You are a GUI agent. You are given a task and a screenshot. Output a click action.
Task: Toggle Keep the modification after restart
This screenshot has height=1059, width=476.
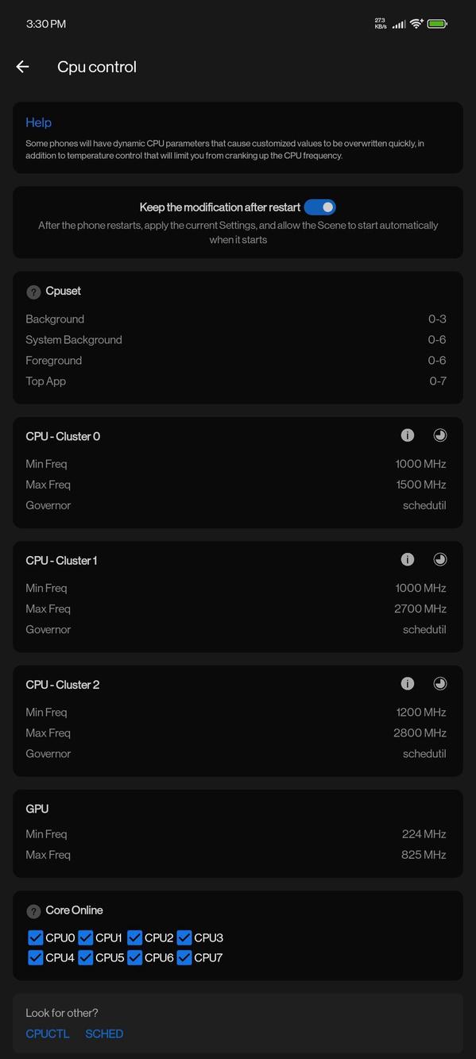pyautogui.click(x=320, y=207)
